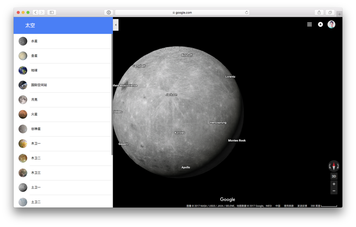Click the Europa (木卫二) thumbnail

(x=23, y=158)
